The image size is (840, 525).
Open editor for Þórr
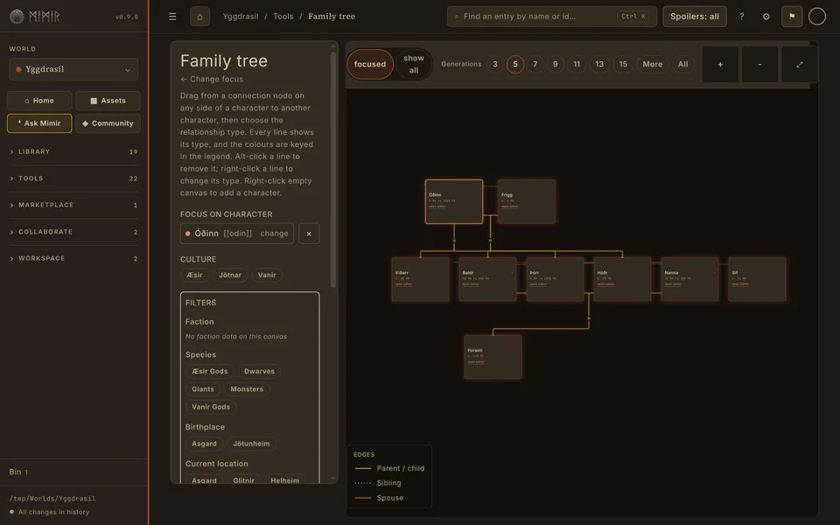pos(538,284)
